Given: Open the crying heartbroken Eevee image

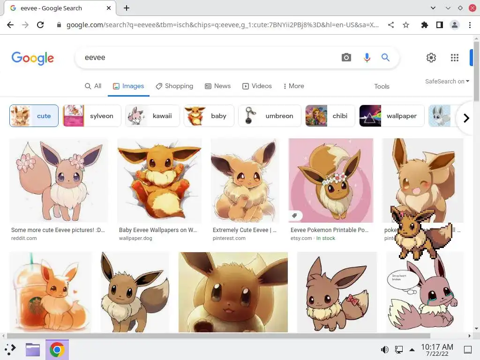Looking at the screenshot, I should click(x=425, y=292).
